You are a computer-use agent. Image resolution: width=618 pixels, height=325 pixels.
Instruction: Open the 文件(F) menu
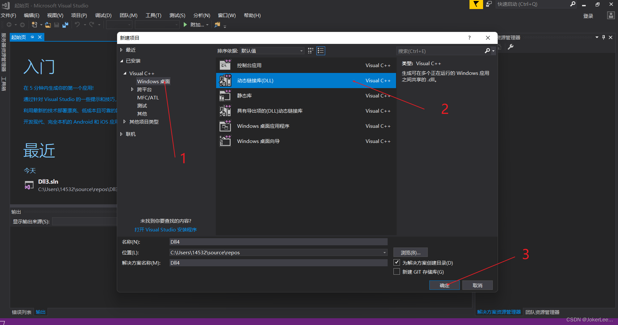tap(8, 15)
